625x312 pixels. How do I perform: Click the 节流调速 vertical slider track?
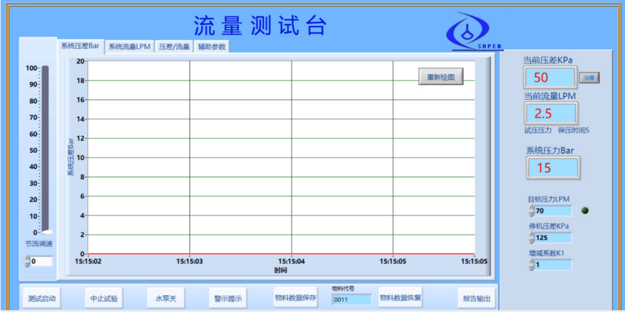tap(45, 148)
